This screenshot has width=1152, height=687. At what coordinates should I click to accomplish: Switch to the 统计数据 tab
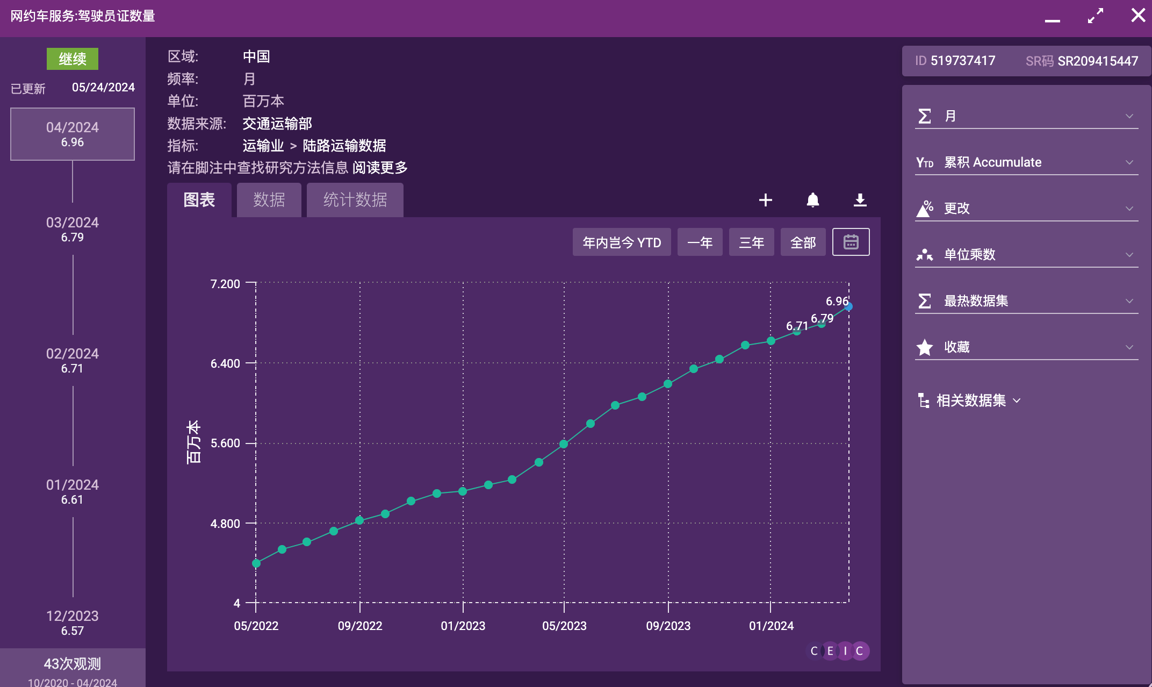355,200
